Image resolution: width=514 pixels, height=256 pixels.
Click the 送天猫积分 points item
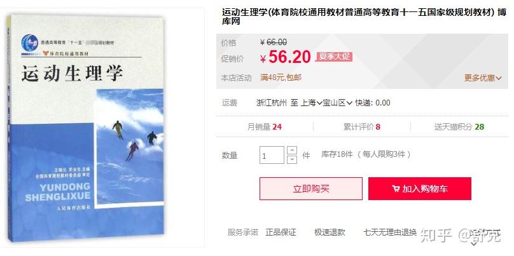[459, 127]
